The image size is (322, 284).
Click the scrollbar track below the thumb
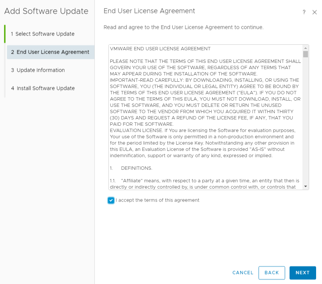tap(305, 121)
